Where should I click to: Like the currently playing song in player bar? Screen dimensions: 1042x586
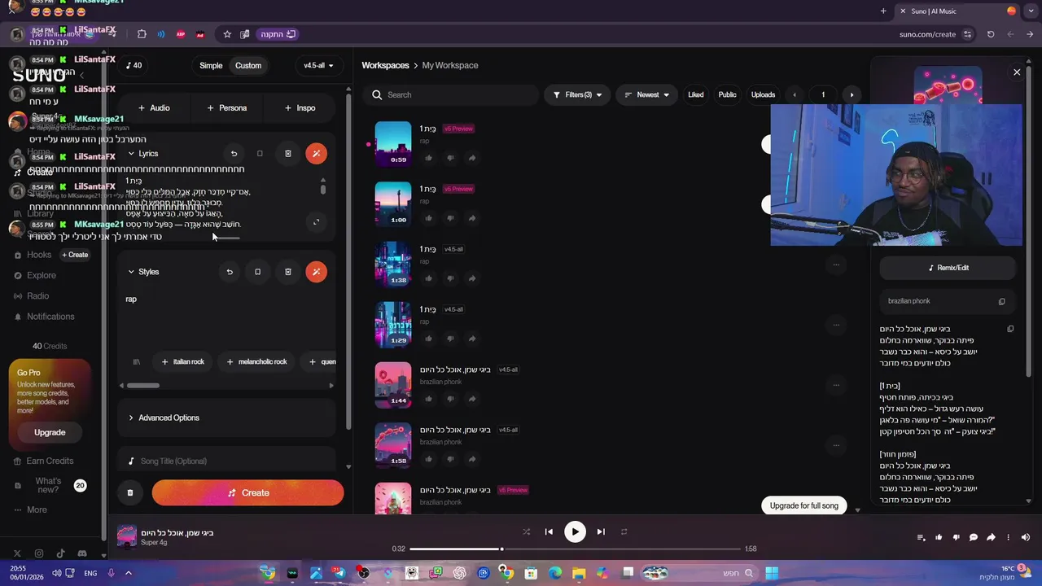[939, 537]
